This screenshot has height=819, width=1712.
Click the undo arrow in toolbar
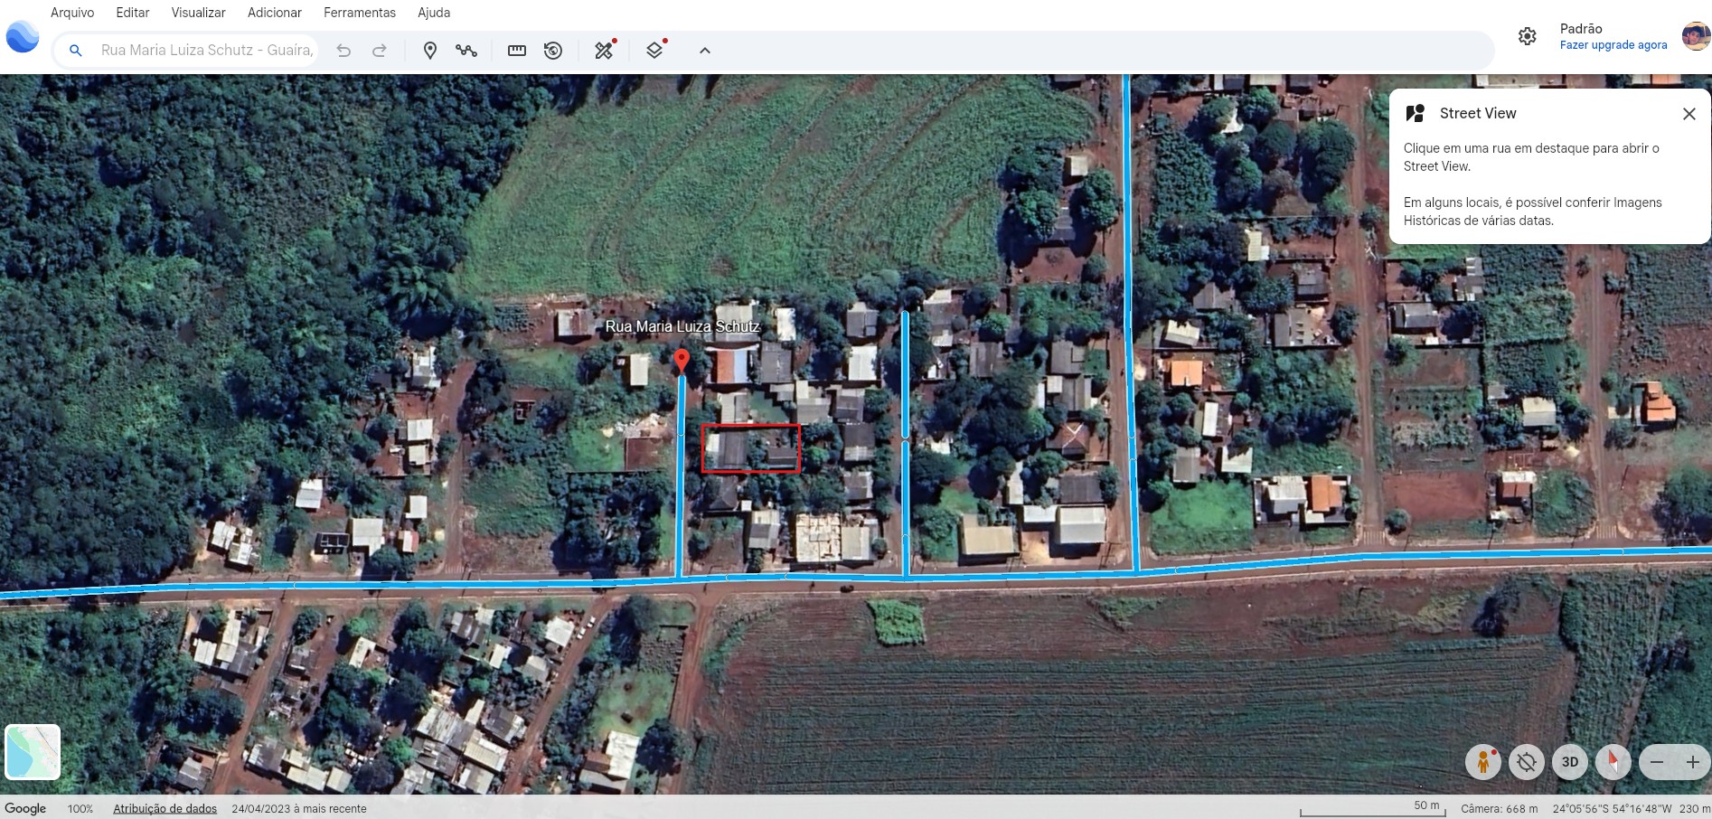coord(343,51)
